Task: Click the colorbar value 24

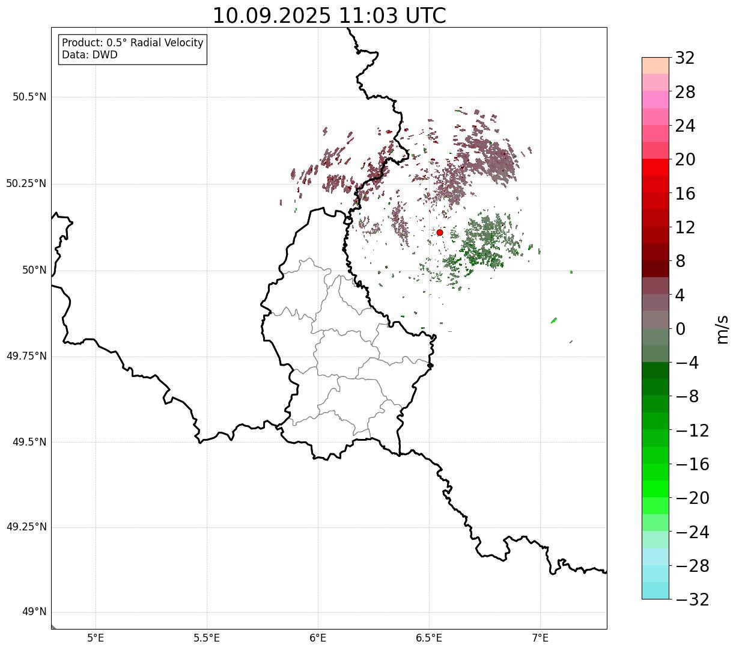Action: click(685, 126)
